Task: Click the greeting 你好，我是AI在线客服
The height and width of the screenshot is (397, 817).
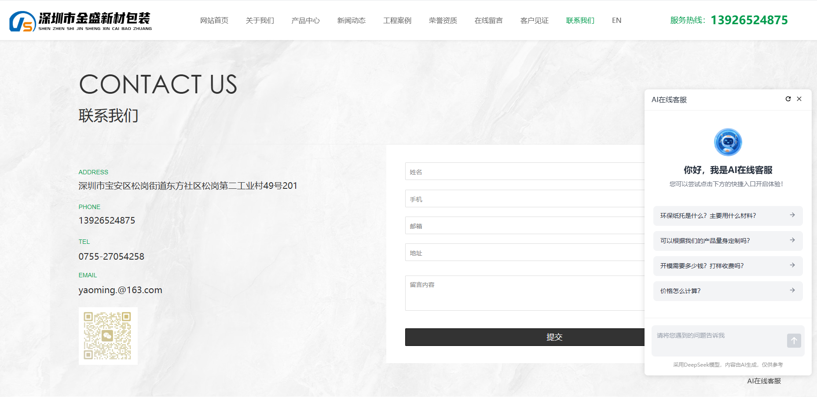Action: (728, 170)
